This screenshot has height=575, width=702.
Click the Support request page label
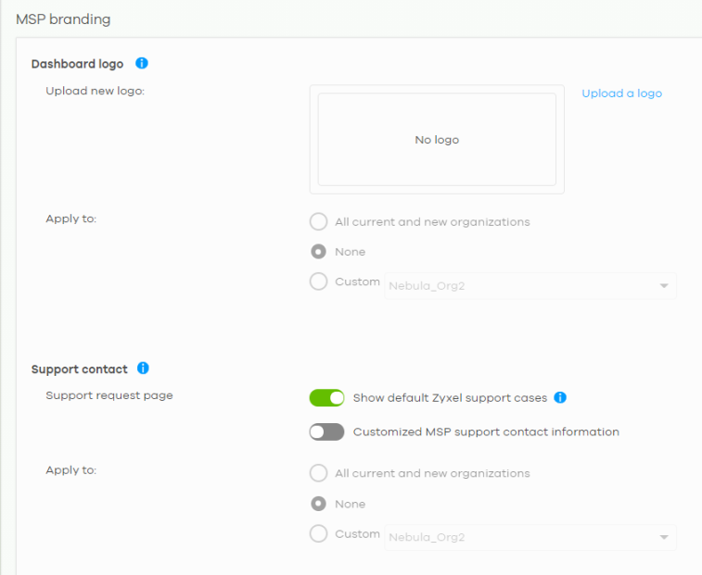pos(109,395)
